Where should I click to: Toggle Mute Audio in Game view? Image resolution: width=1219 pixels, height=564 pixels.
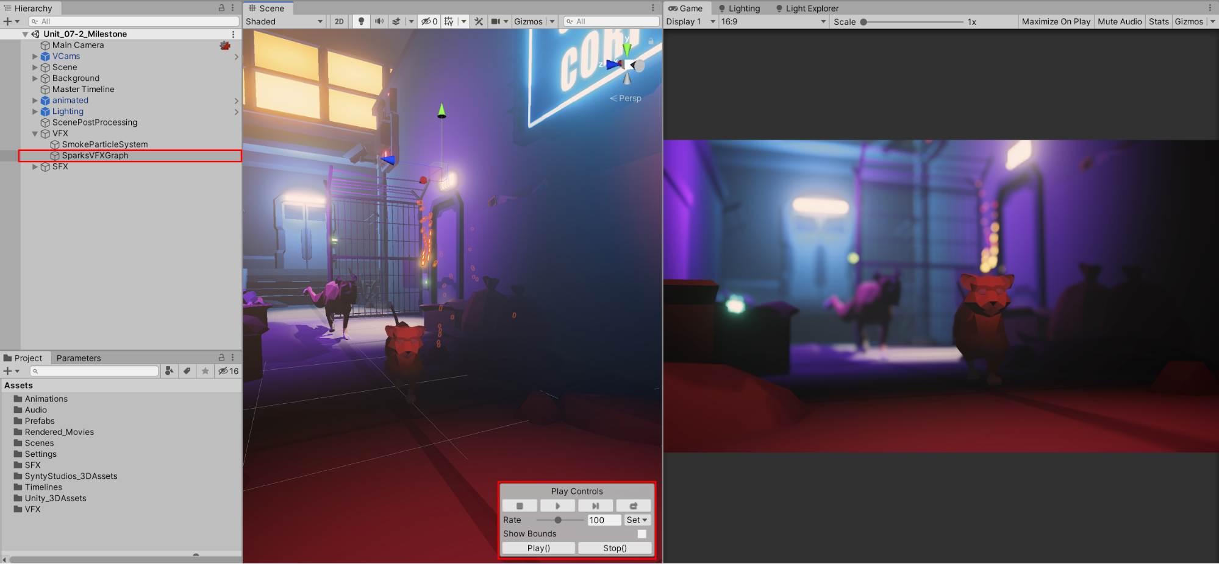pyautogui.click(x=1120, y=21)
